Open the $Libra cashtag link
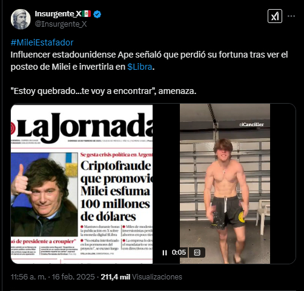Image resolution: width=304 pixels, height=291 pixels. (139, 67)
